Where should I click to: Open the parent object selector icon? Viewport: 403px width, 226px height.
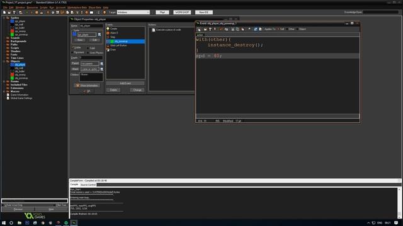(102, 63)
